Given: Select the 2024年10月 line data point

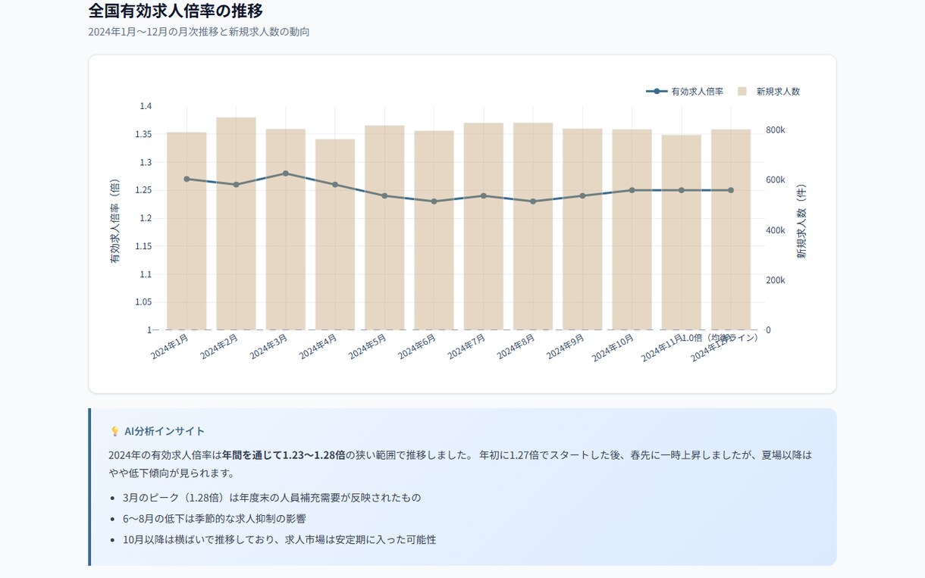Looking at the screenshot, I should [632, 190].
